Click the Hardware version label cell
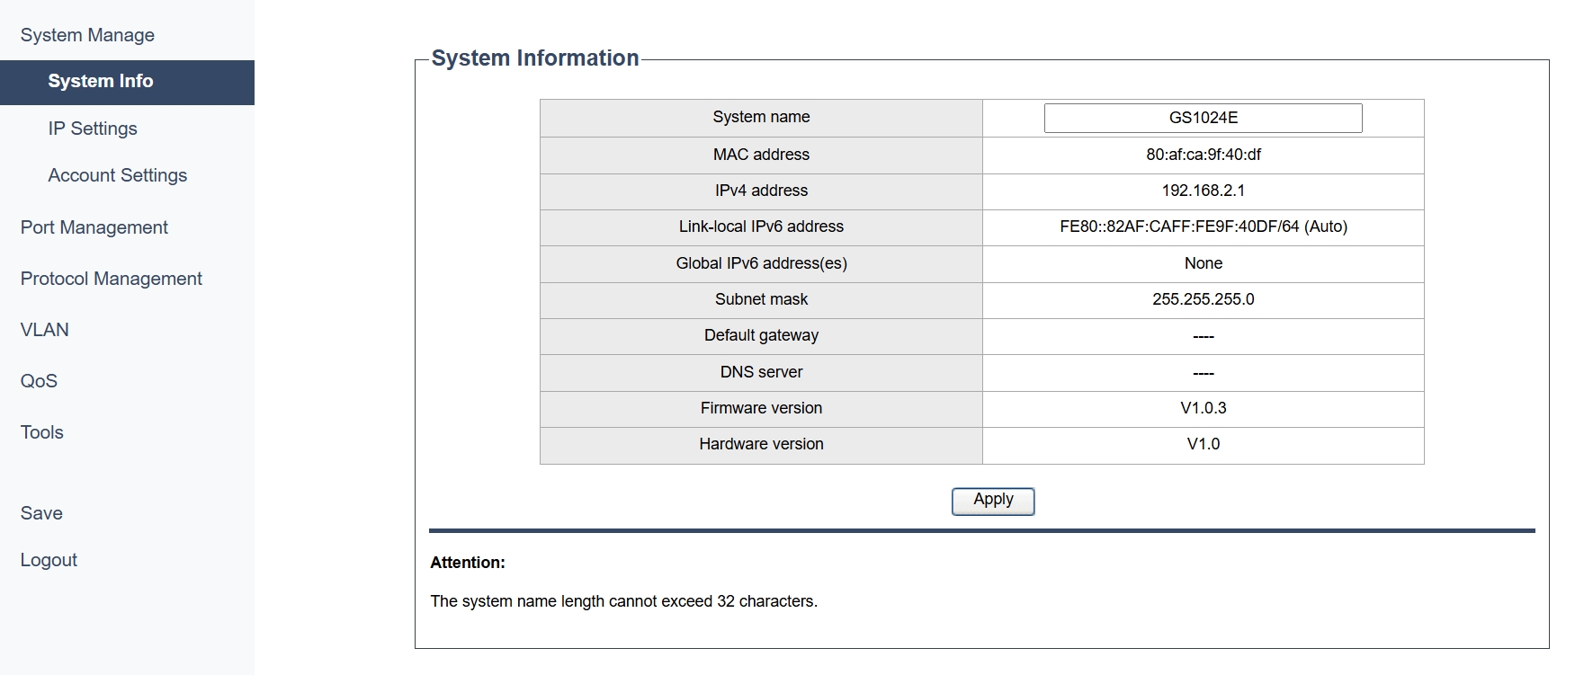Viewport: 1584px width, 675px height. coord(761,444)
